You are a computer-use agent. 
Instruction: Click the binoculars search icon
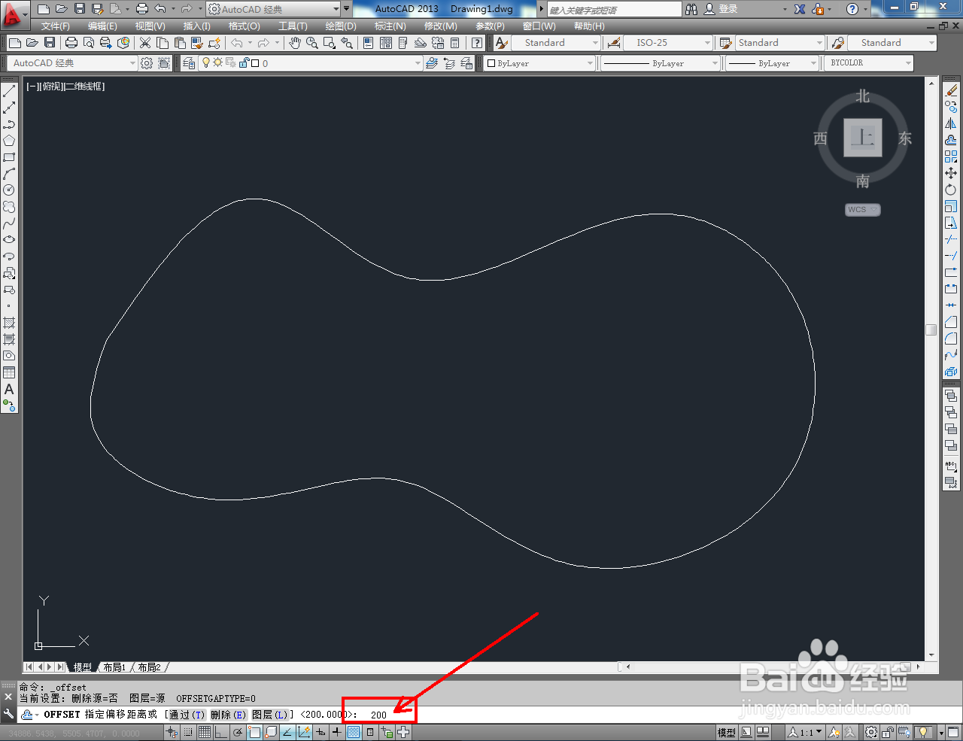[x=691, y=9]
